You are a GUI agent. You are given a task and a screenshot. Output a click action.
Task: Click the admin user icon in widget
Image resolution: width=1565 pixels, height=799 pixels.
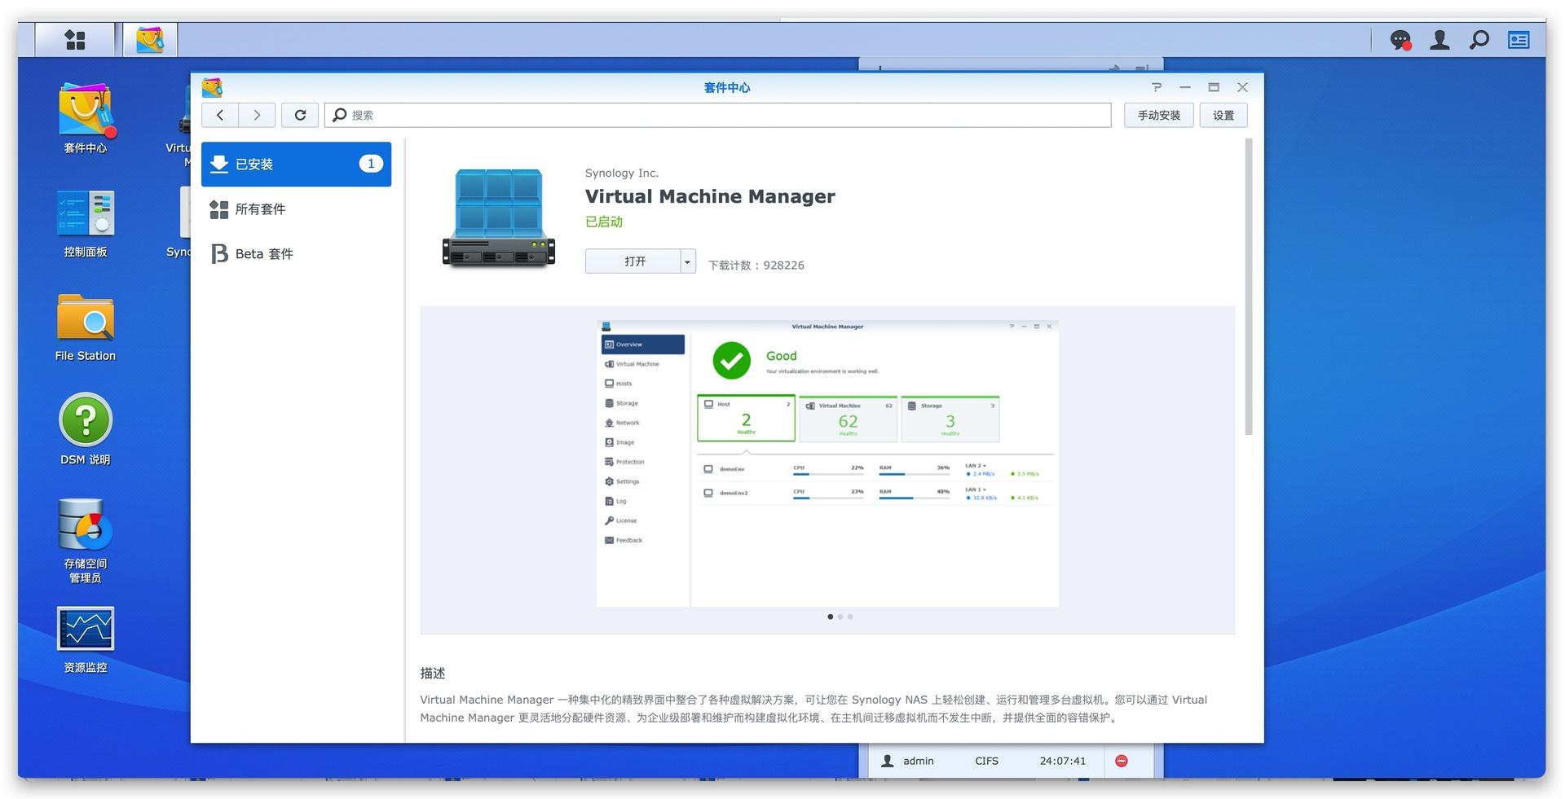coord(888,761)
